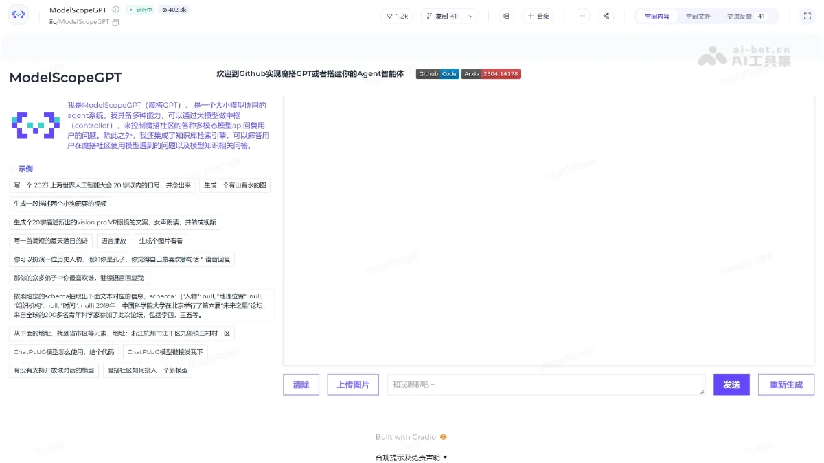Choose the 历史人物 孔子 role-play example
This screenshot has width=824, height=463.
coord(122,259)
